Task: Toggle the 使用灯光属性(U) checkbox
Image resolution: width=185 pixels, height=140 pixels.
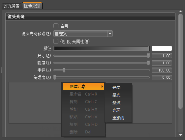Action: [56, 42]
